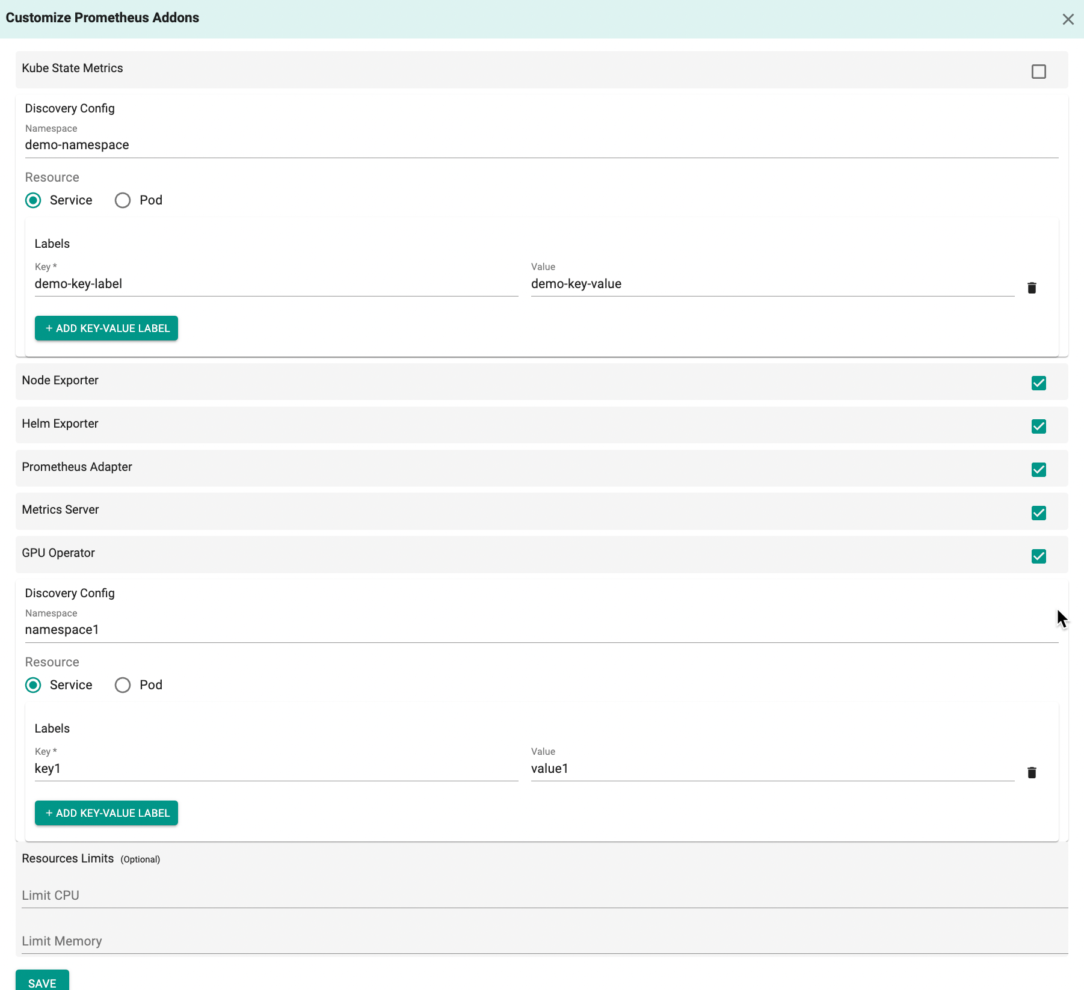The image size is (1084, 990).
Task: Toggle the Metrics Server checkbox
Action: tap(1038, 513)
